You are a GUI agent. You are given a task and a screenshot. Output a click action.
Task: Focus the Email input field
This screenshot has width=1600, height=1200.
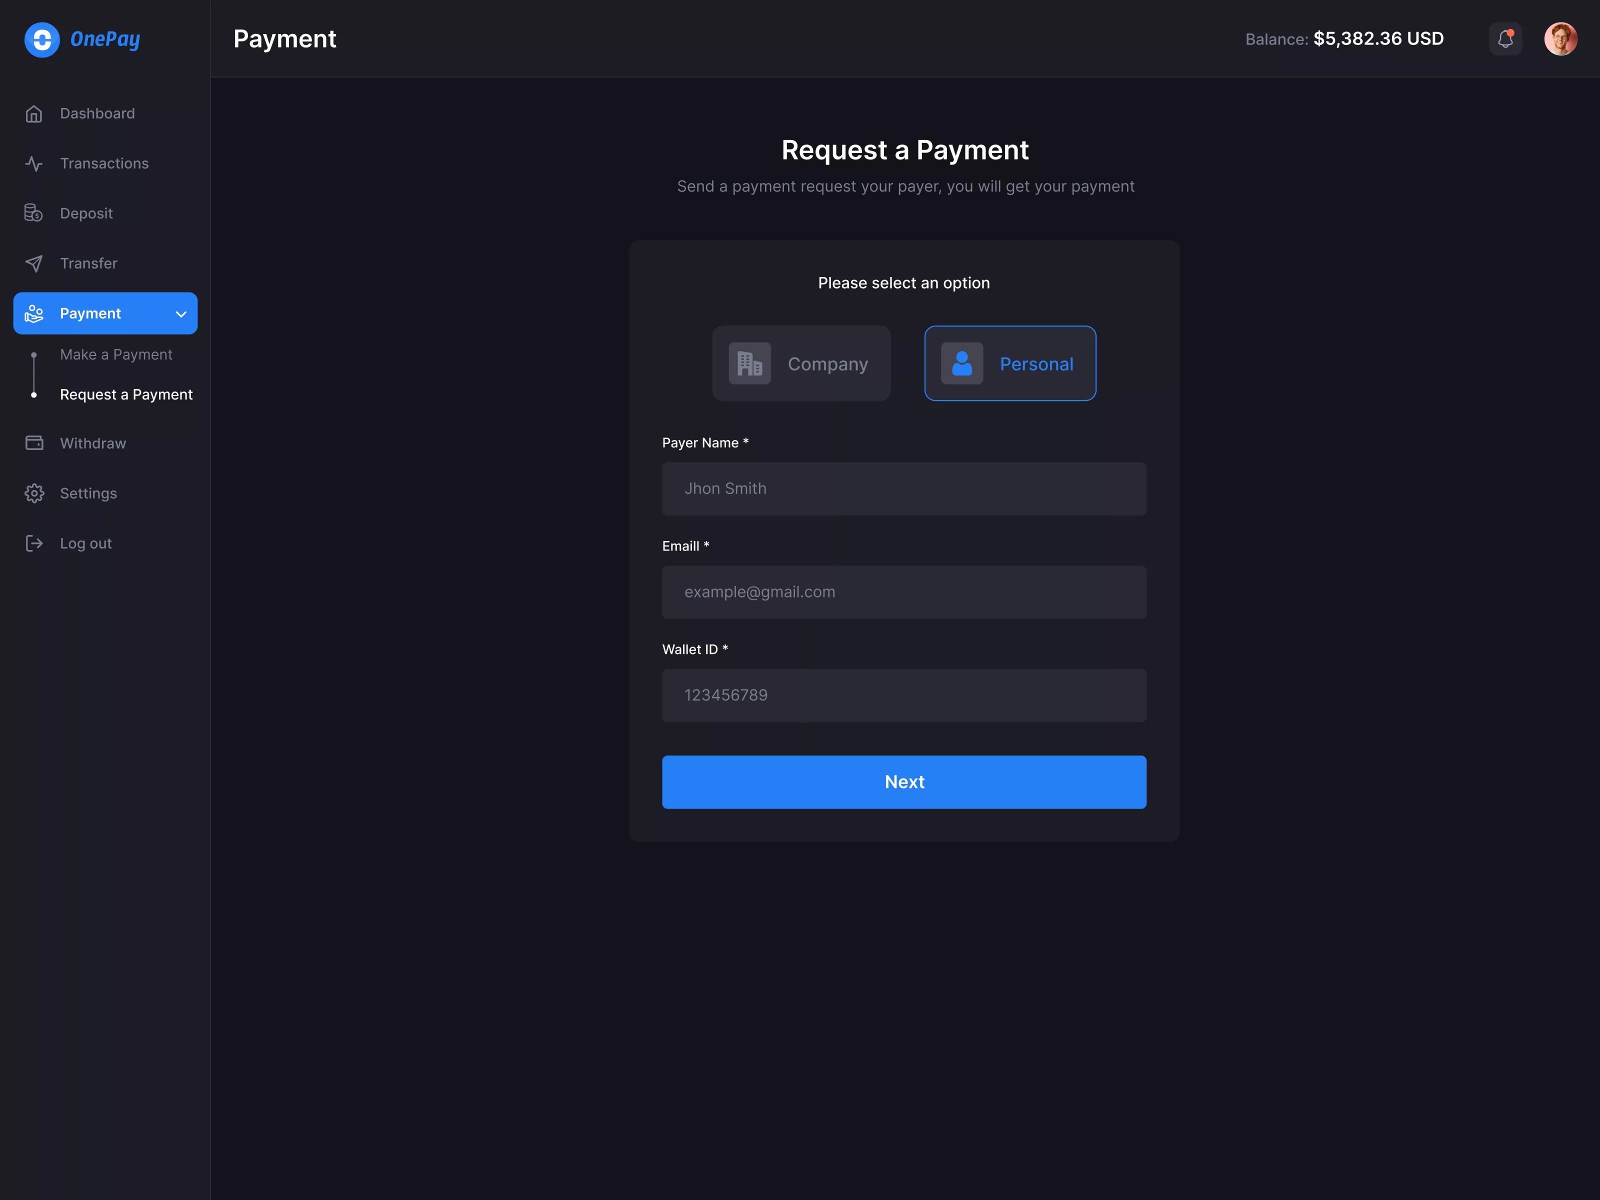click(x=904, y=592)
